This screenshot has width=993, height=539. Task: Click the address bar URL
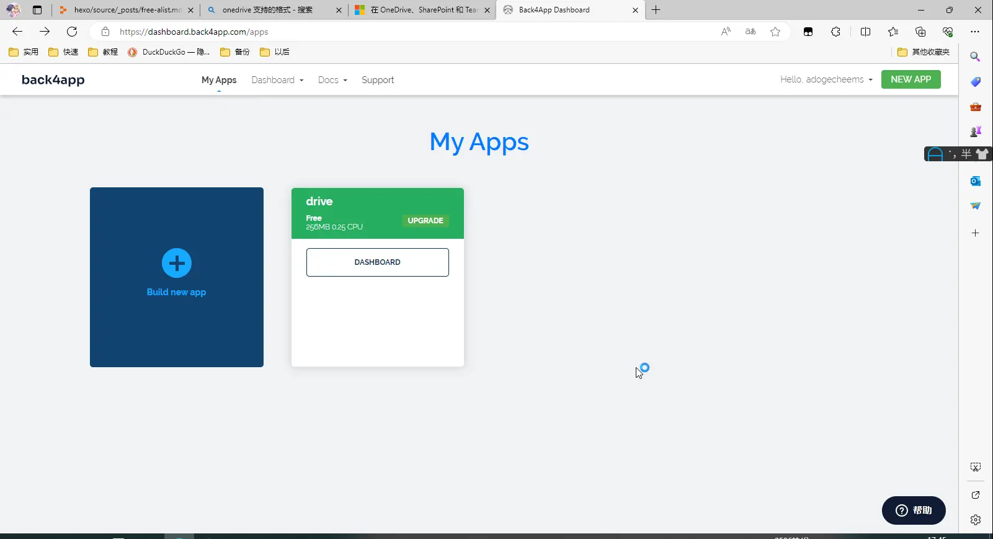pyautogui.click(x=194, y=32)
